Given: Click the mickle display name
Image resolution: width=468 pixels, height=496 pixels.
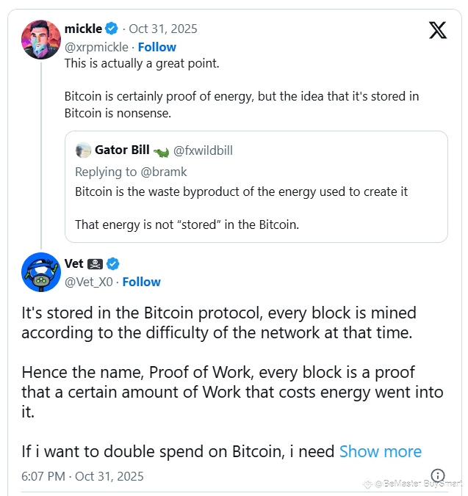Looking at the screenshot, I should [x=83, y=29].
